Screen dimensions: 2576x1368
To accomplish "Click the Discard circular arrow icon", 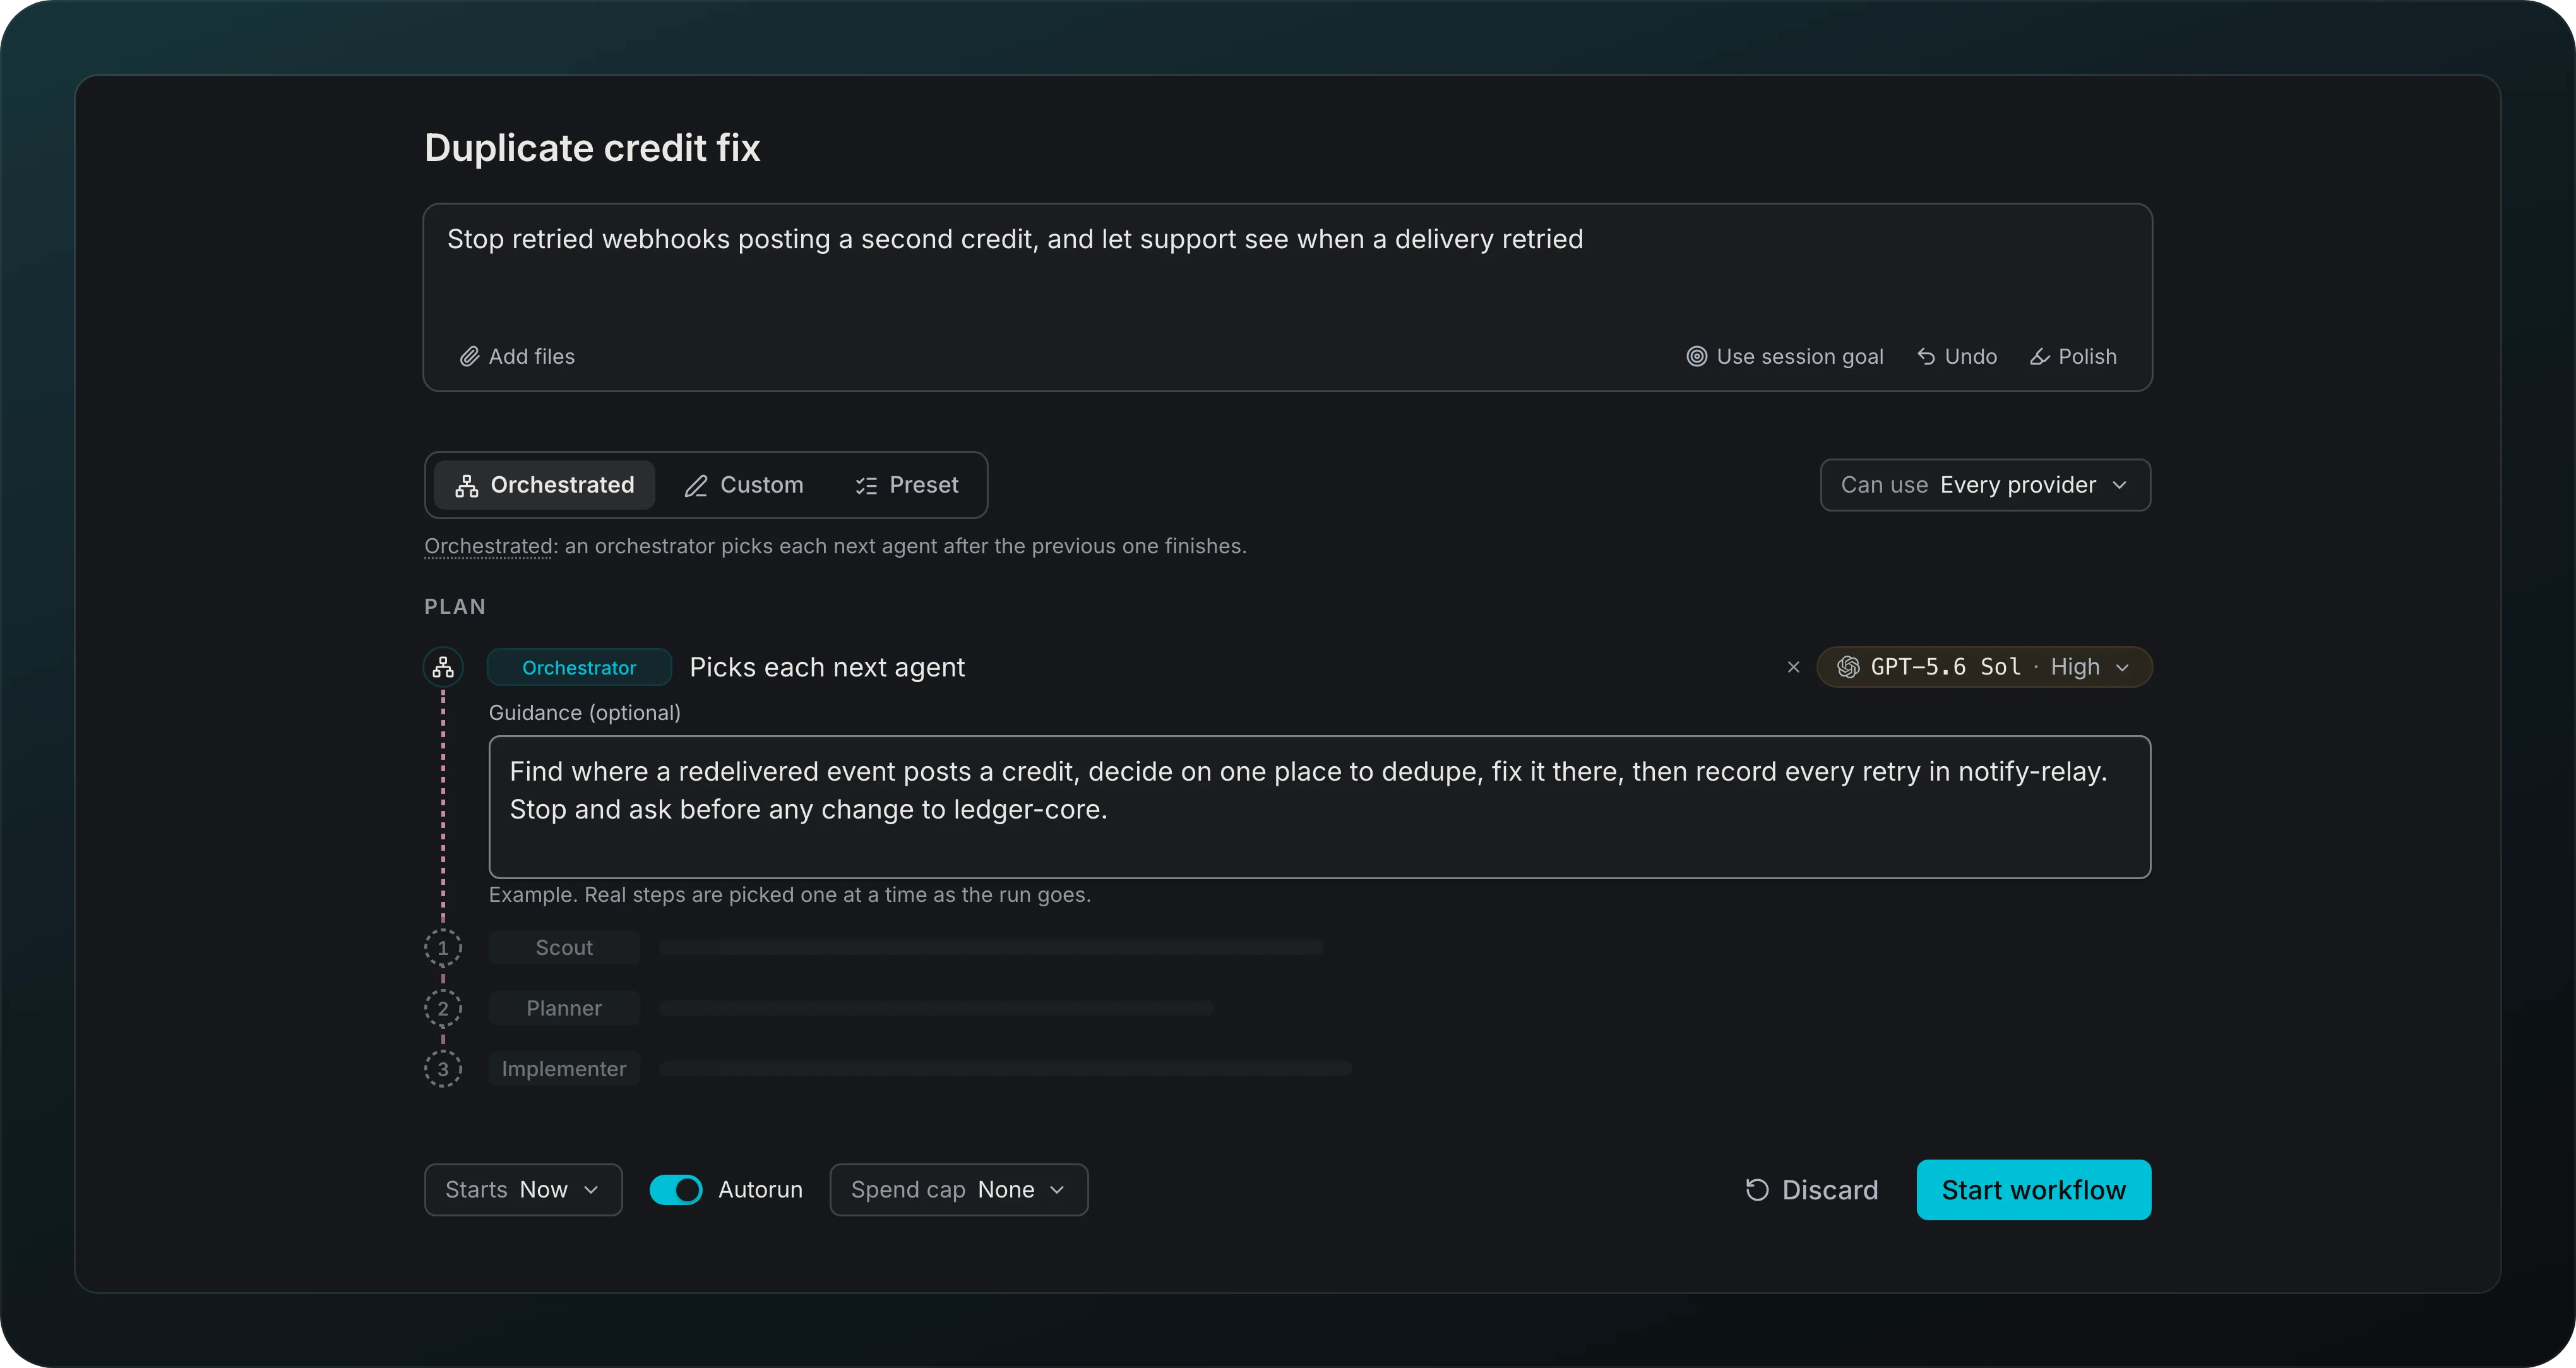I will pyautogui.click(x=1757, y=1190).
